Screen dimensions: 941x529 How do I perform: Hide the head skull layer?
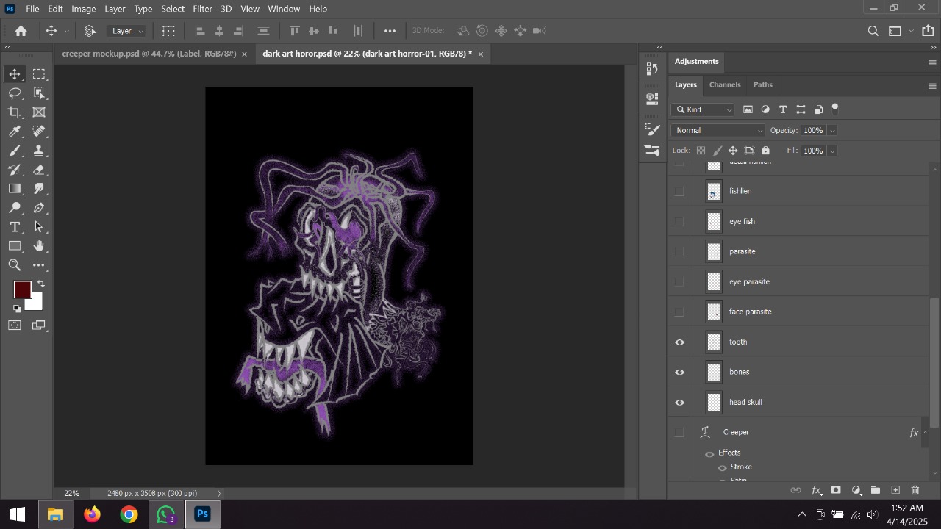click(679, 403)
